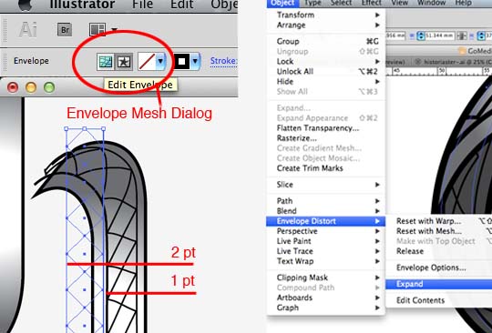The image size is (492, 333).
Task: Click the Edit Envelope mesh icon
Action: click(106, 62)
